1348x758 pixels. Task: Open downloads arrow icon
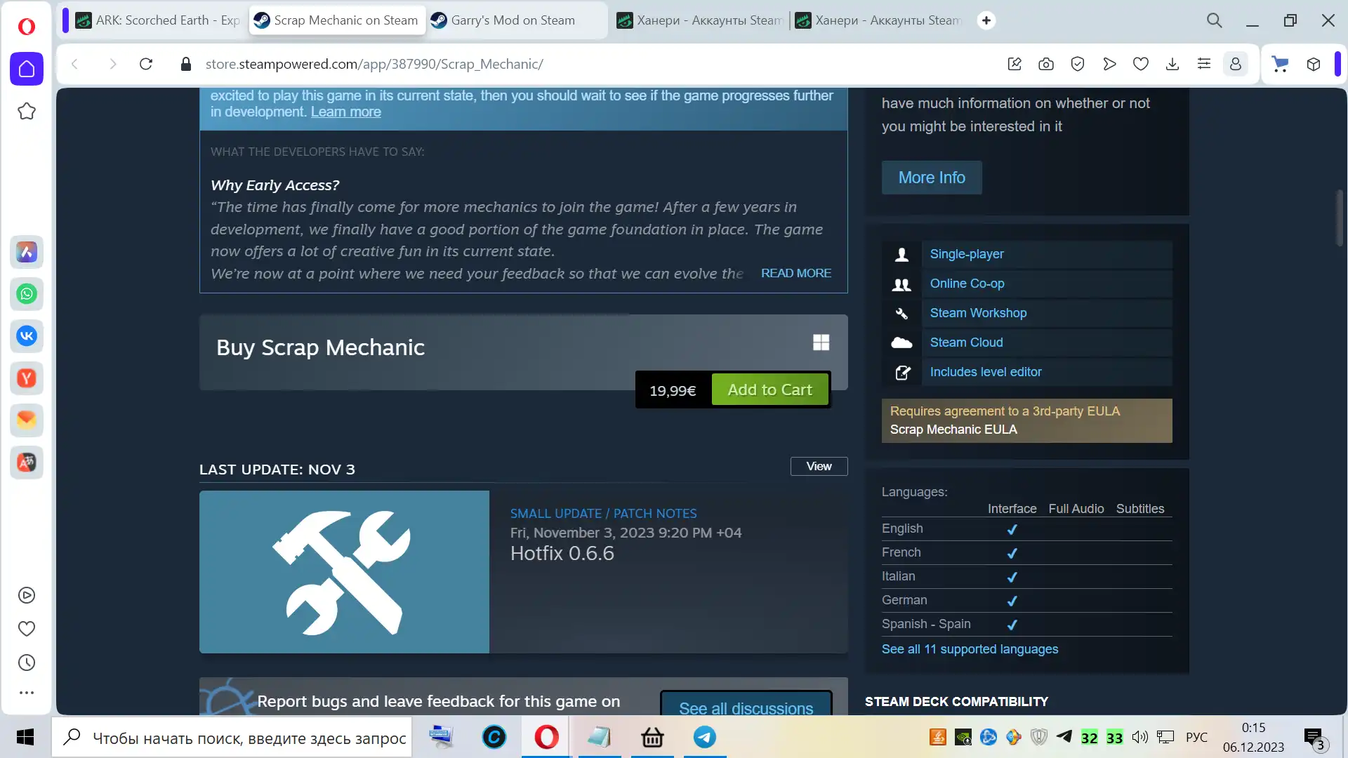coord(1172,64)
